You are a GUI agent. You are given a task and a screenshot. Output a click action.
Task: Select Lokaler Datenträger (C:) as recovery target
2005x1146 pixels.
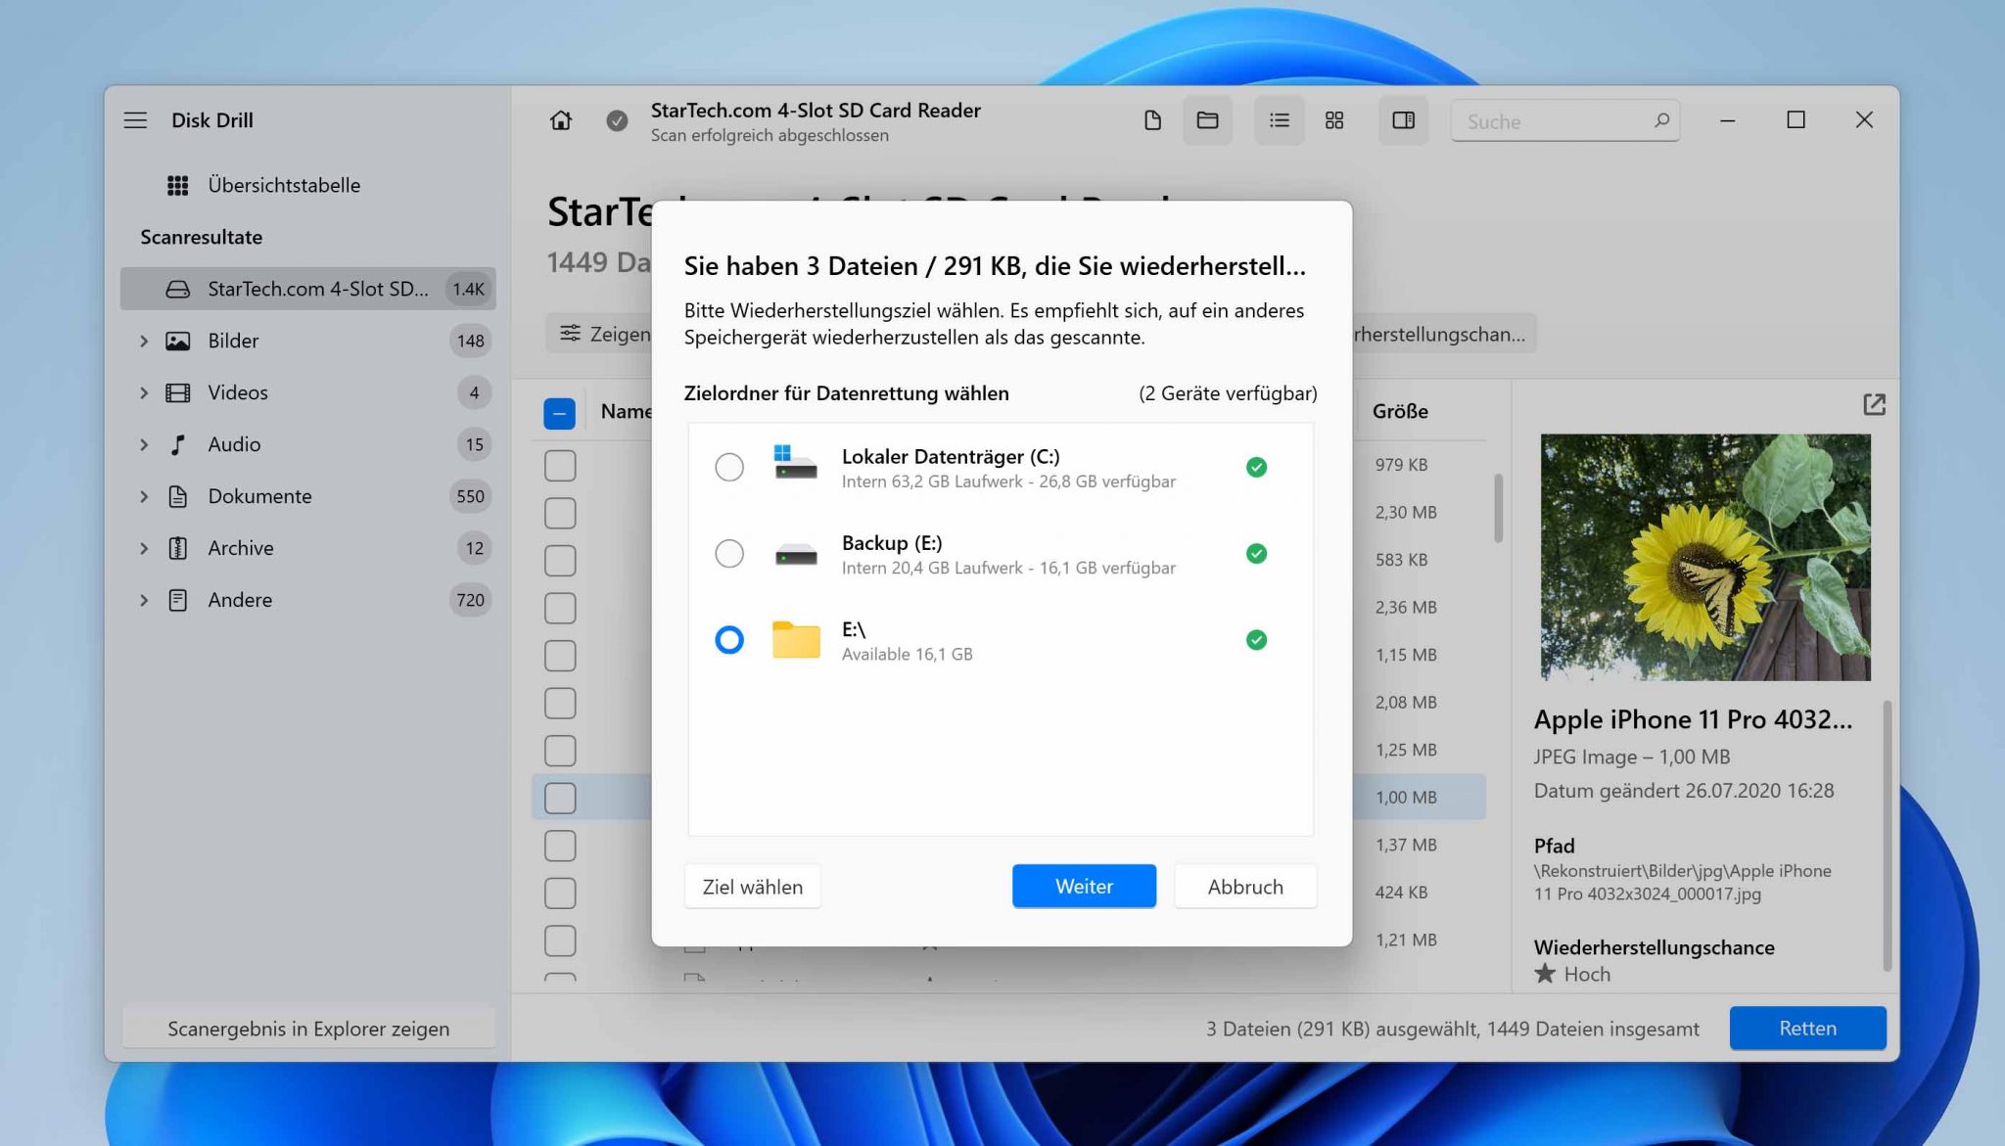click(729, 468)
